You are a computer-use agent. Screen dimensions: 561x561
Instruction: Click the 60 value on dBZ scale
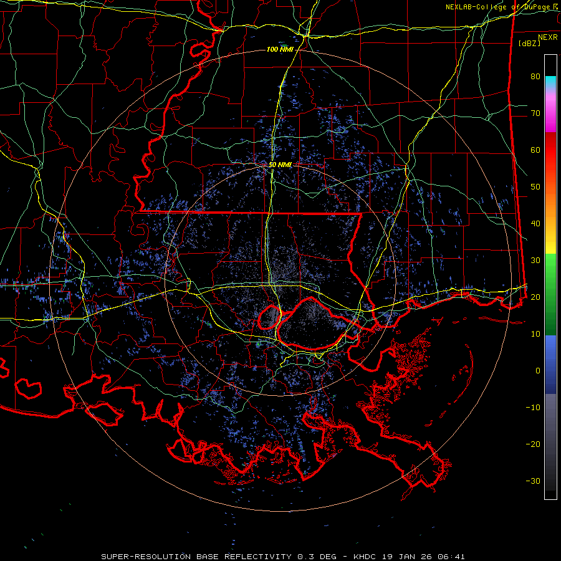535,150
